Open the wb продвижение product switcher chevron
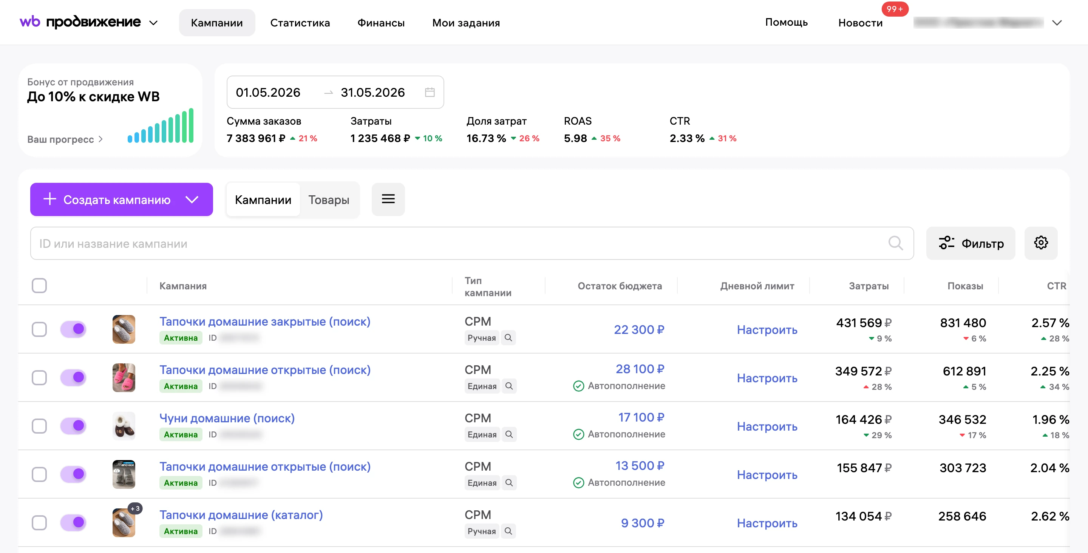Screen dimensions: 1088x553 coord(154,22)
